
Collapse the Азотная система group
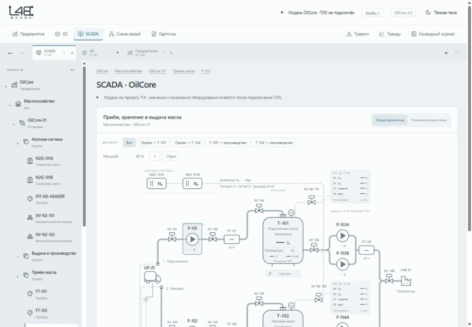18,143
